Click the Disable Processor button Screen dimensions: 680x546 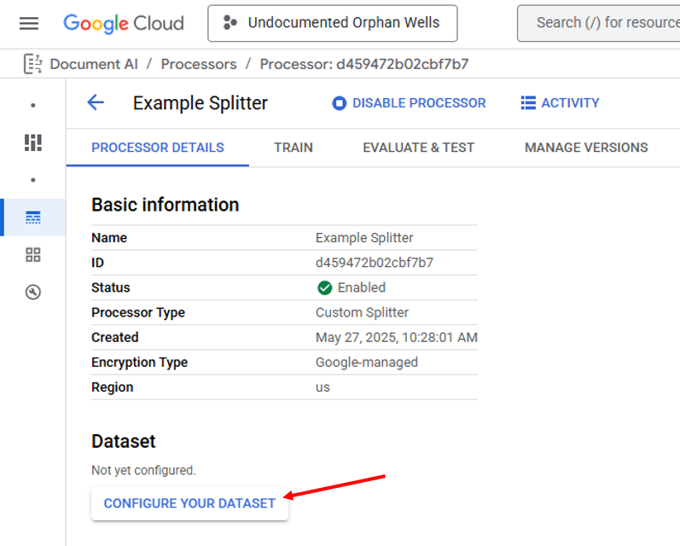click(x=409, y=103)
